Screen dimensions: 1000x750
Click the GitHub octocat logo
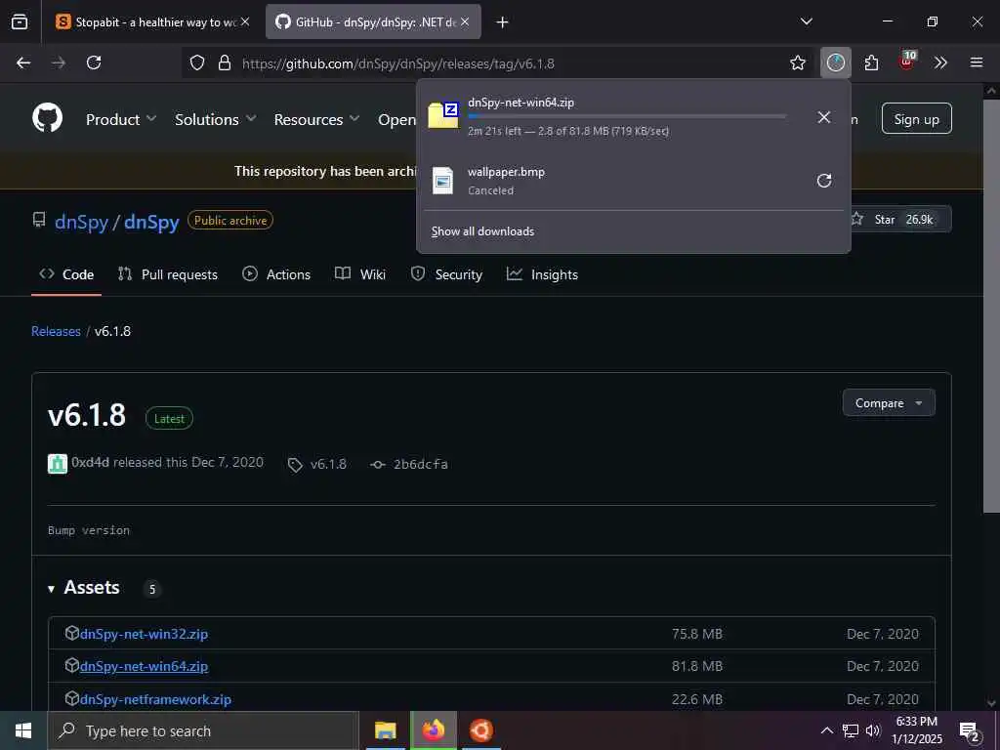48,118
